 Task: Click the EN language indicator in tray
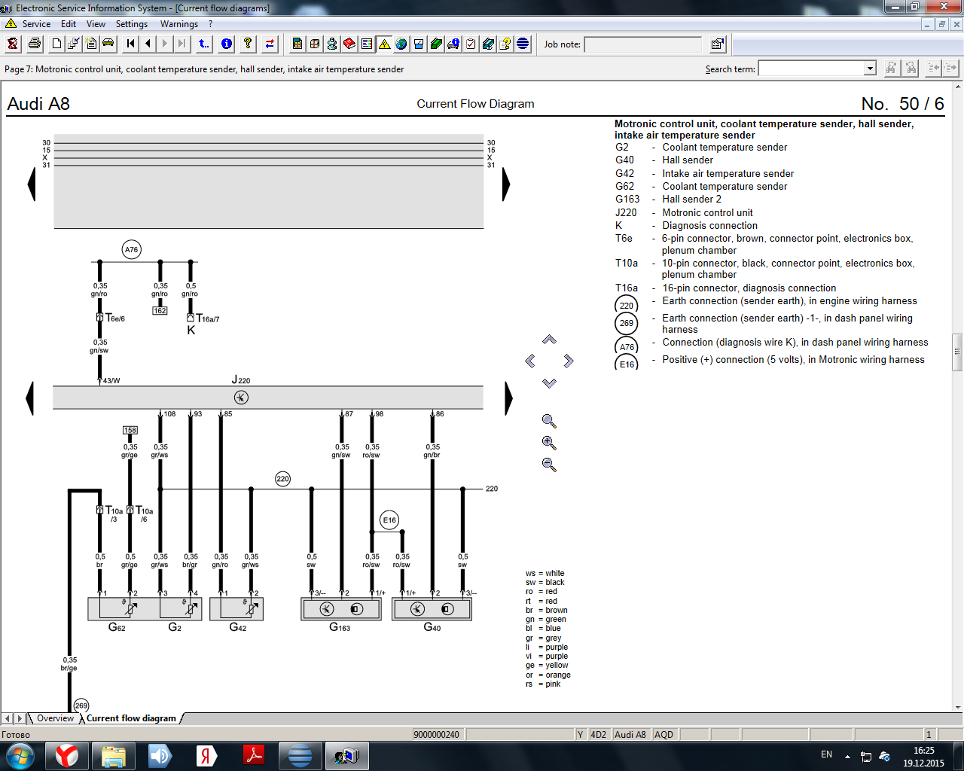826,754
